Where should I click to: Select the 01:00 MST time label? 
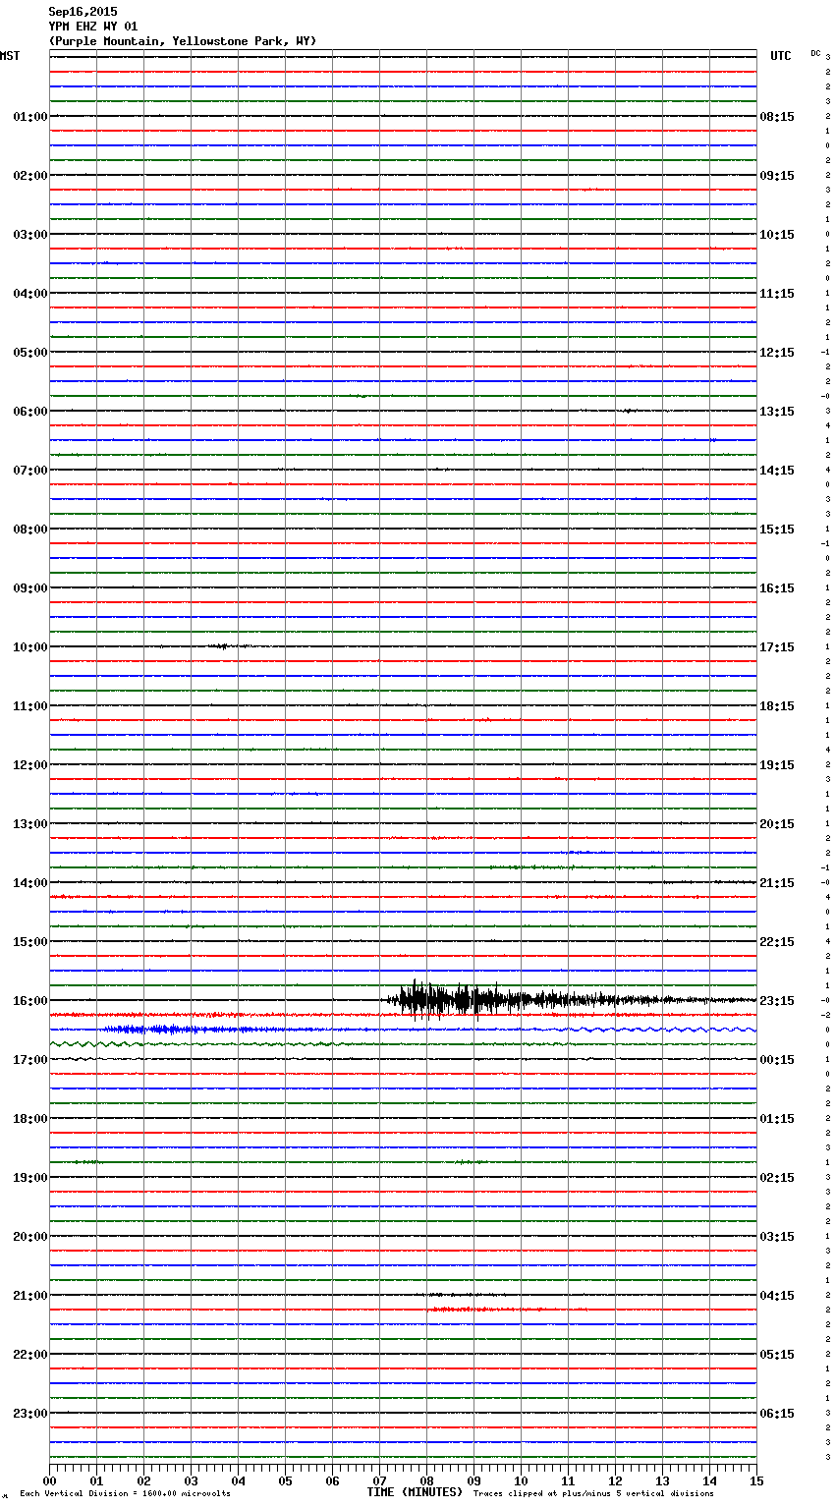point(30,117)
